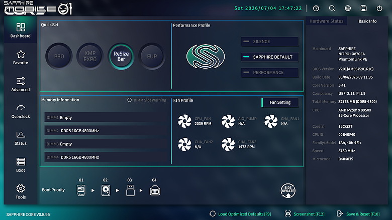The image size is (392, 220).
Task: Click BIOS Version V201(AM5SP201R16) value
Action: (x=356, y=69)
